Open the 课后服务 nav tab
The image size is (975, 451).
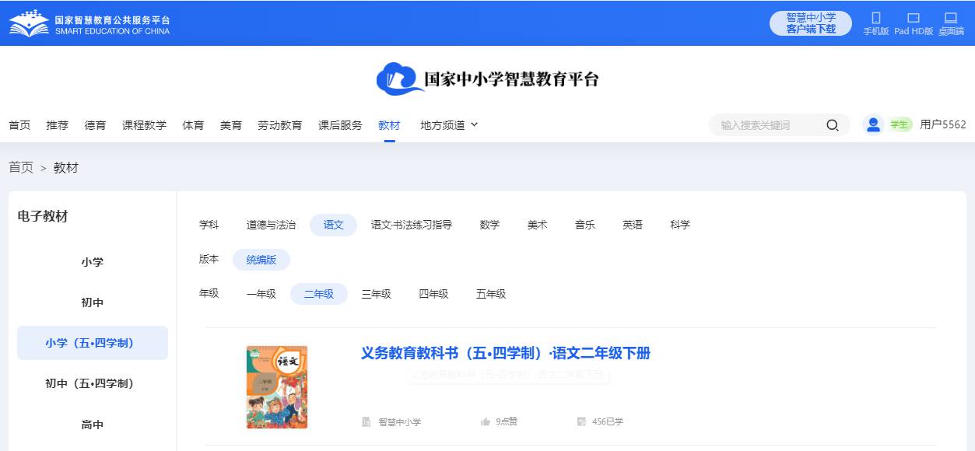[x=340, y=125]
